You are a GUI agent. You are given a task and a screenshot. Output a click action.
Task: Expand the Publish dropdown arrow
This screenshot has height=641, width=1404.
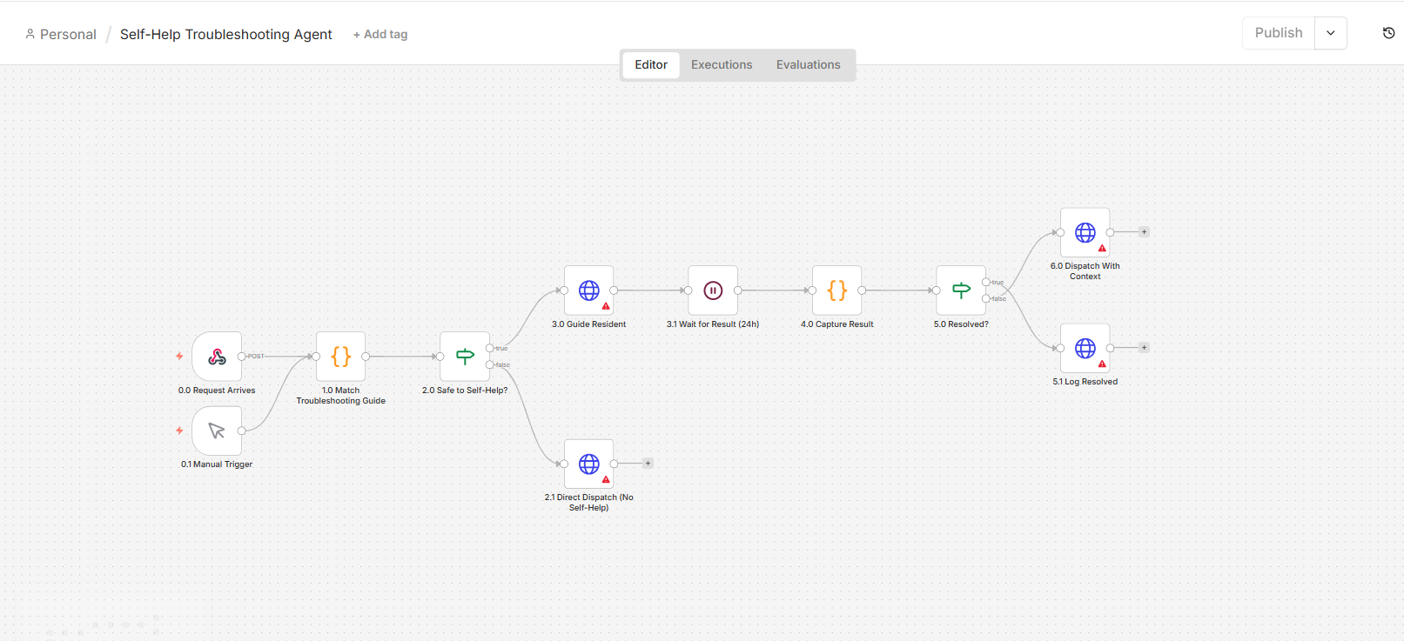1331,33
